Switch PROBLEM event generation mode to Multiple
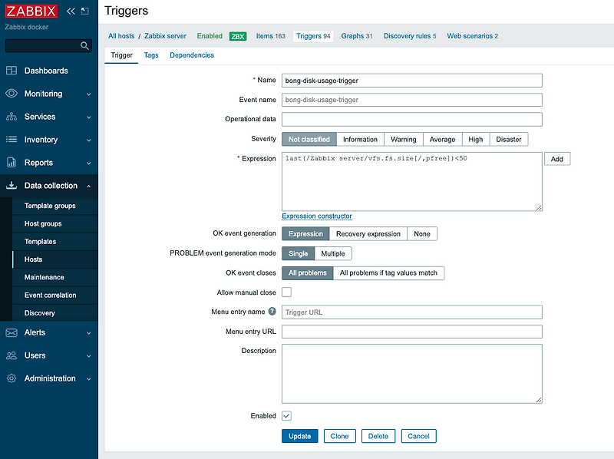This screenshot has width=614, height=459. pyautogui.click(x=333, y=253)
